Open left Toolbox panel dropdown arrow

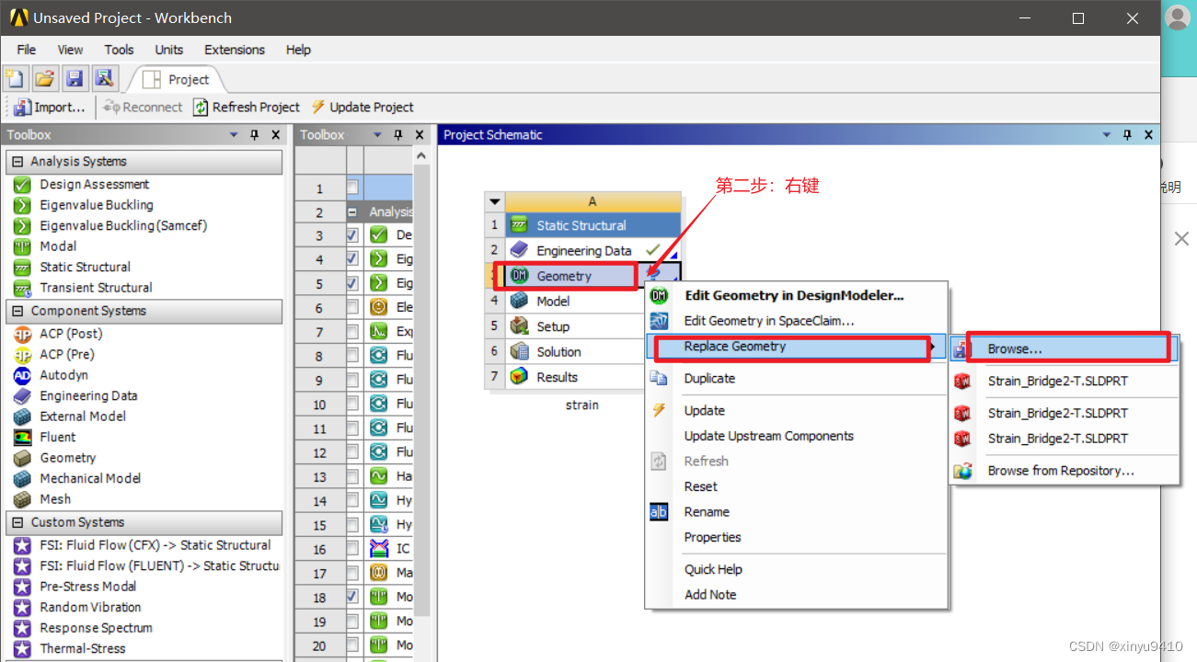[234, 135]
